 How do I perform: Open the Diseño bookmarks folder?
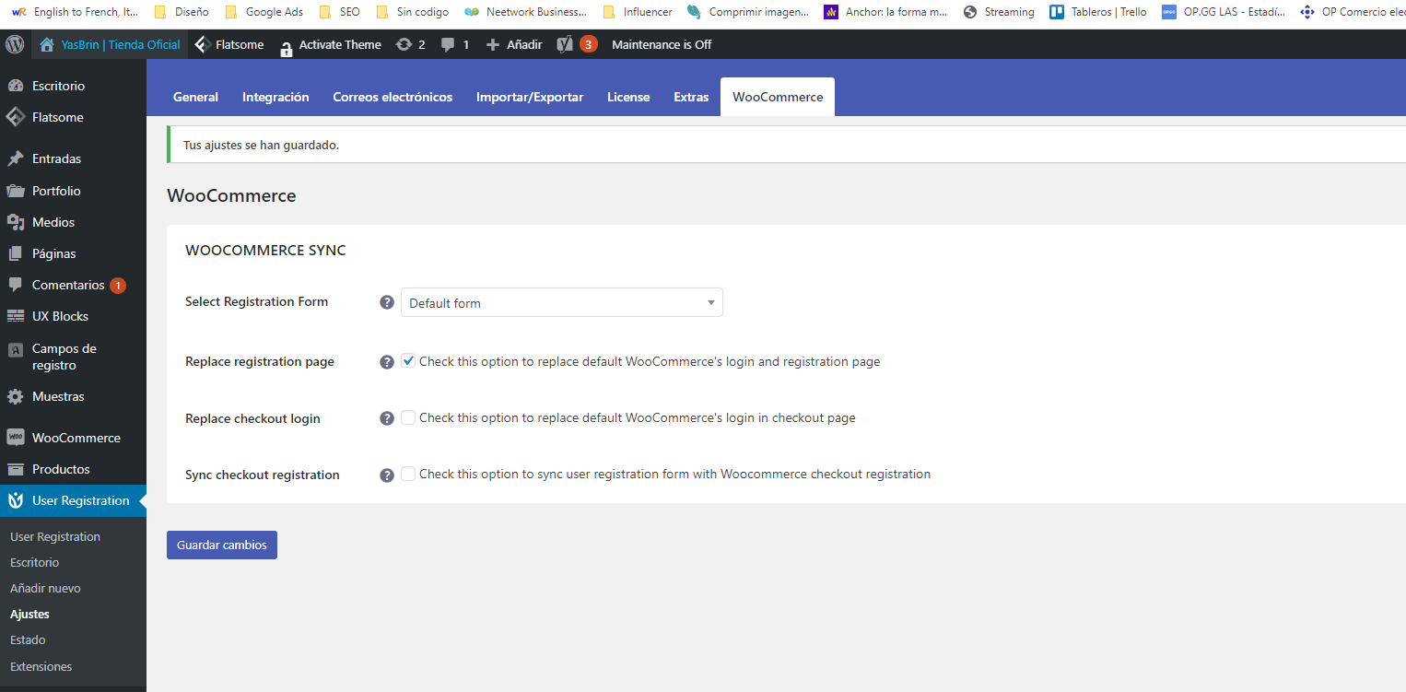[x=182, y=12]
